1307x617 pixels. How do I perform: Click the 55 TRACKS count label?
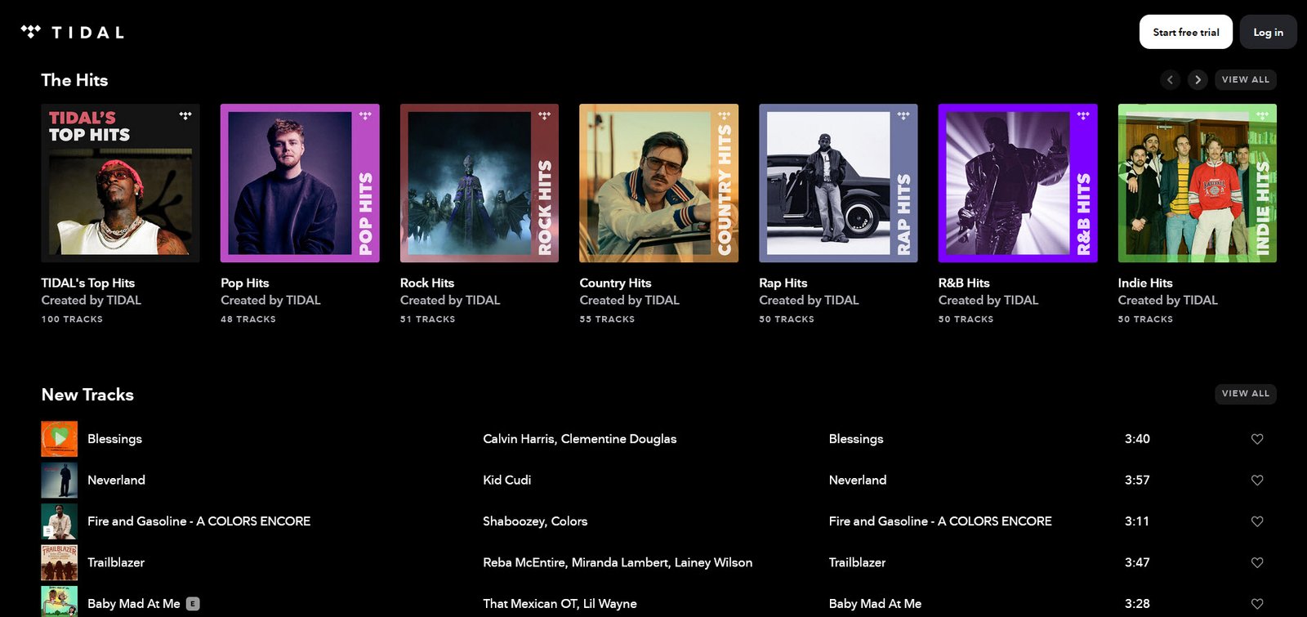[x=607, y=320]
